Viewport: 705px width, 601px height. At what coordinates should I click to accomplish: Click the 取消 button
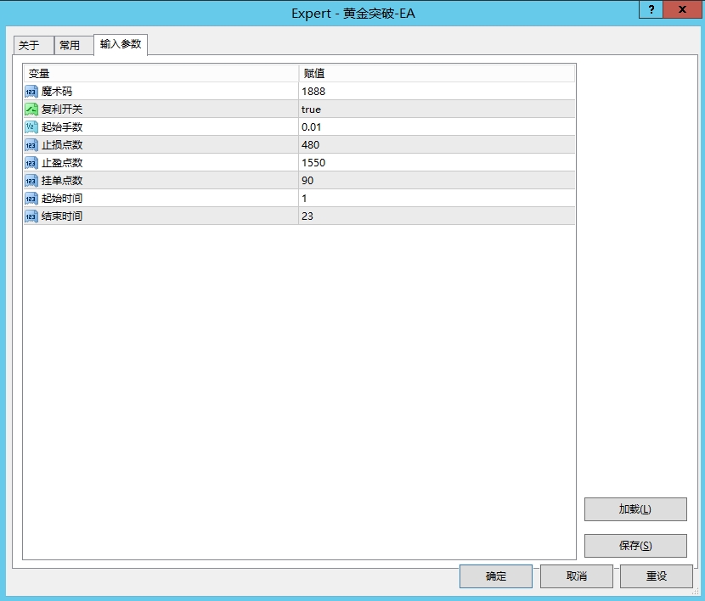(x=576, y=576)
